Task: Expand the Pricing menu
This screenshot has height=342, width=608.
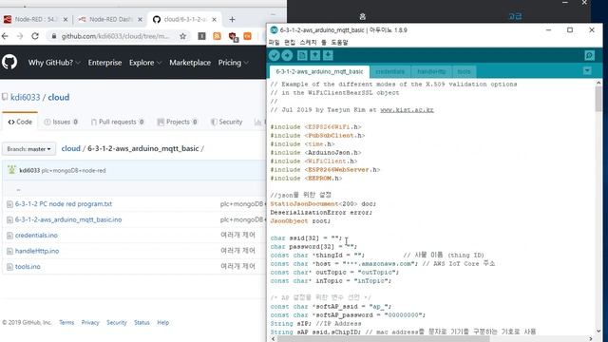Action: coord(233,63)
